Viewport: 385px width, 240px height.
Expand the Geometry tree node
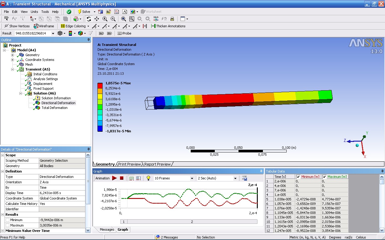12,55
